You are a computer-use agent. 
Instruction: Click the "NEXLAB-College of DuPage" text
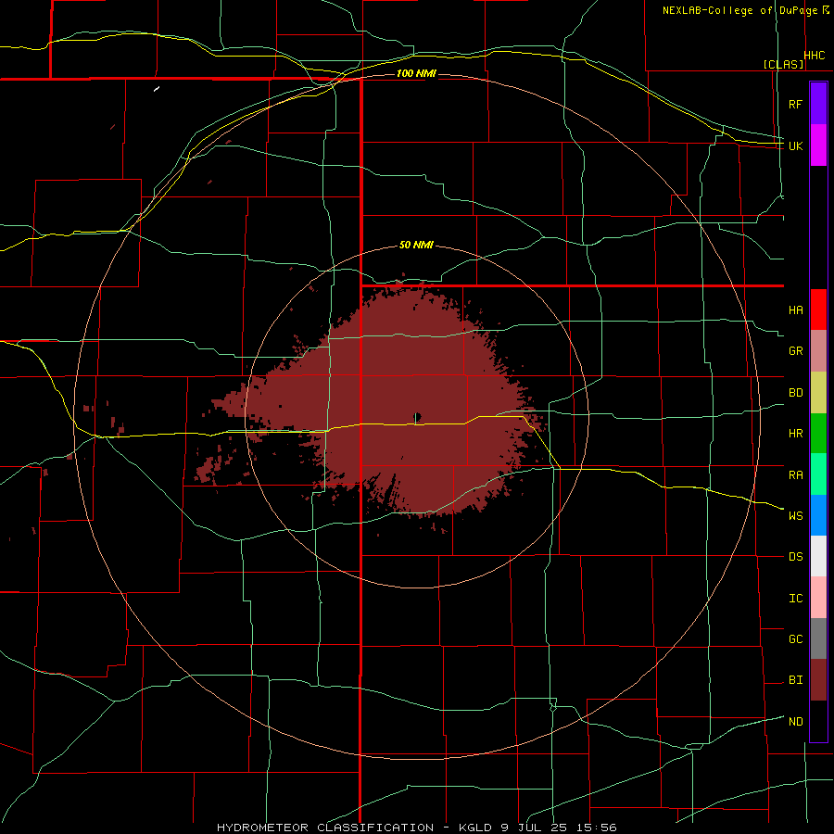pyautogui.click(x=739, y=10)
